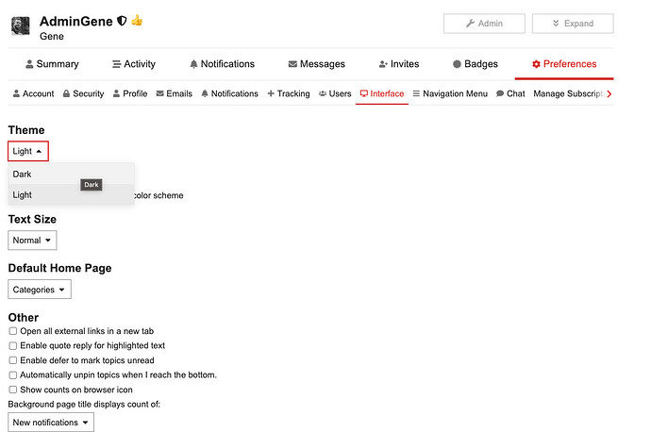Image resolution: width=651 pixels, height=432 pixels.
Task: Click the bell icon on main Notifications tab
Action: (x=194, y=64)
